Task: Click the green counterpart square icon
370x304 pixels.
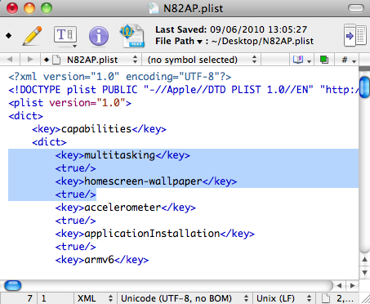Action: pyautogui.click(x=323, y=60)
